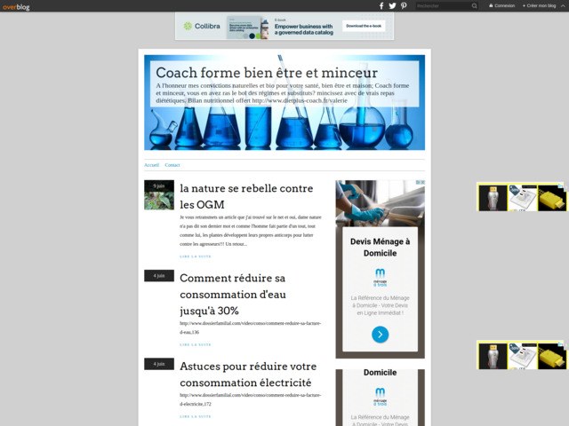Screen dimensions: 569x426
Task: Open the Contact menu item
Action: pyautogui.click(x=172, y=165)
